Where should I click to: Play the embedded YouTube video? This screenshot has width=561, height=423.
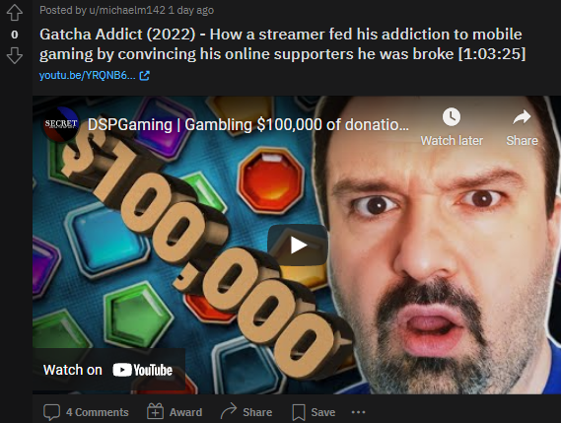coord(298,246)
